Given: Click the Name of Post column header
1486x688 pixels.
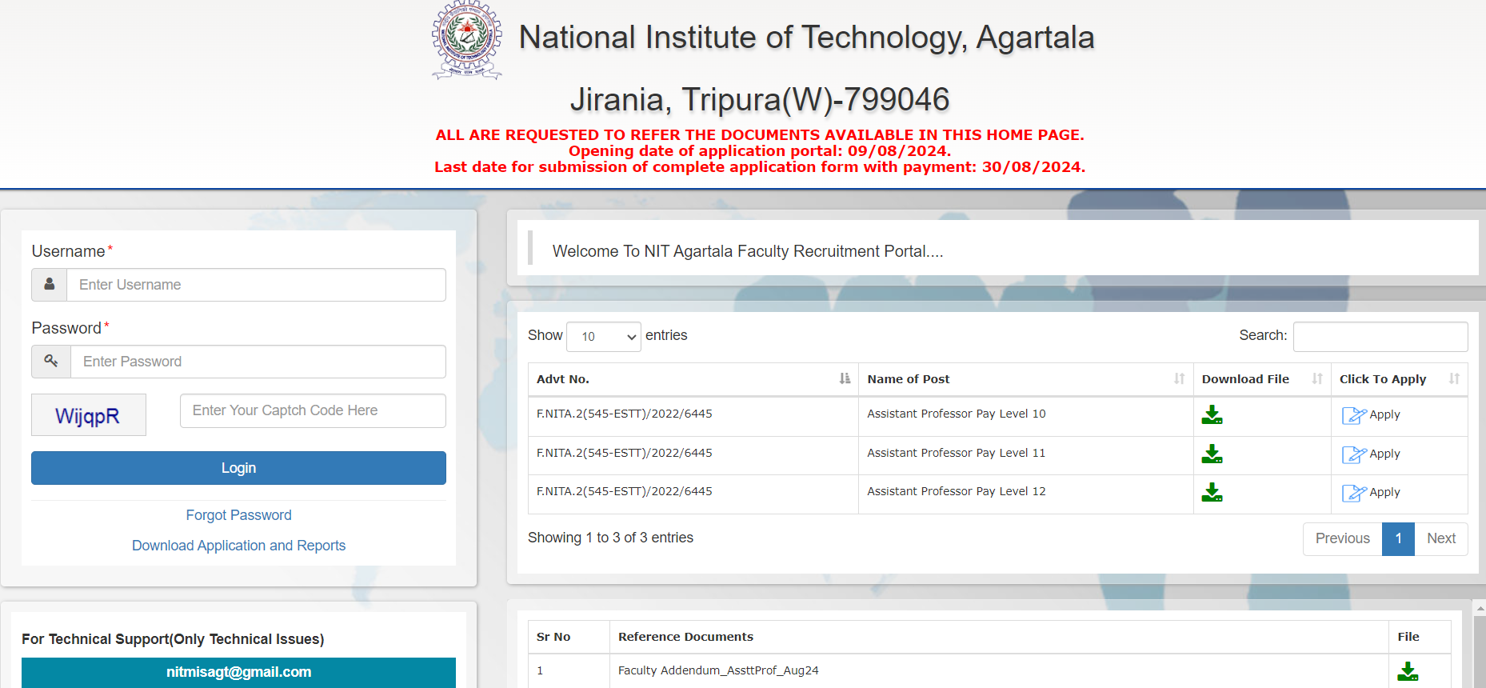Looking at the screenshot, I should coord(1026,379).
